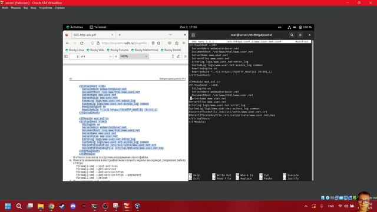Open Task View on the taskbar
Viewport: 377px width, 212px height.
pos(30,206)
